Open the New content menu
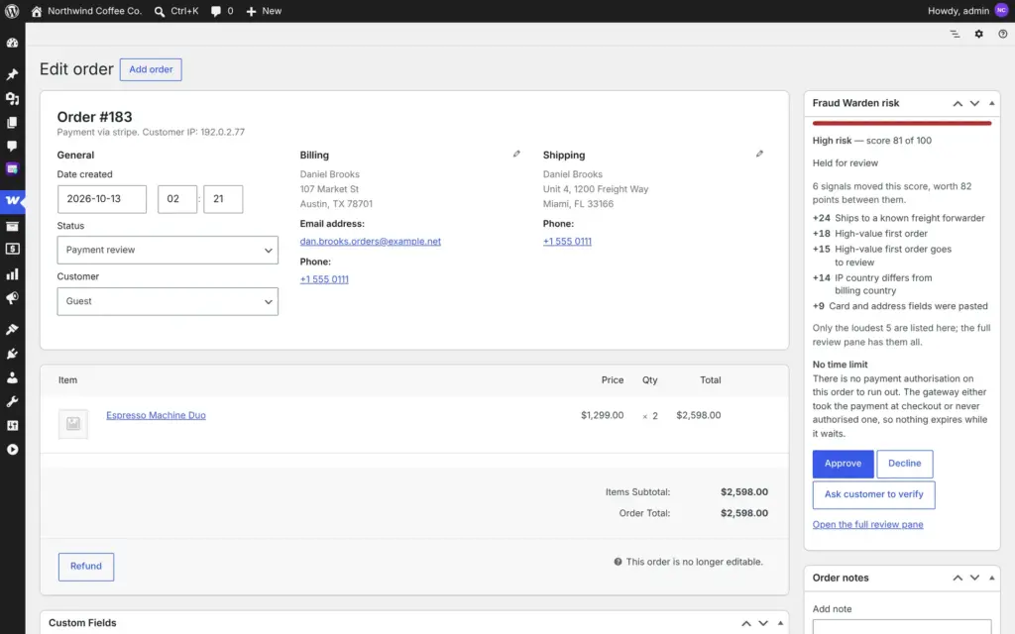The image size is (1015, 634). (264, 11)
